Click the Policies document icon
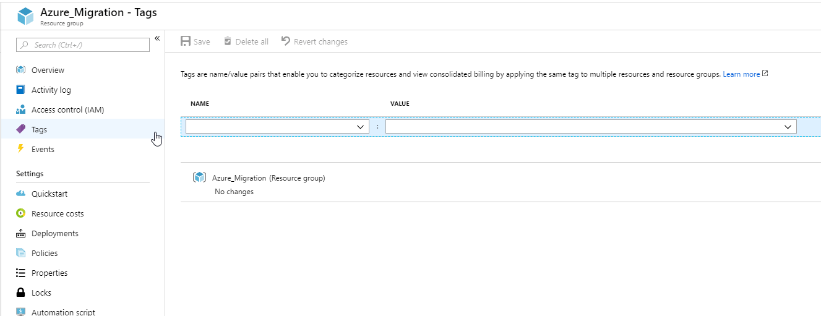This screenshot has width=821, height=316. point(20,253)
